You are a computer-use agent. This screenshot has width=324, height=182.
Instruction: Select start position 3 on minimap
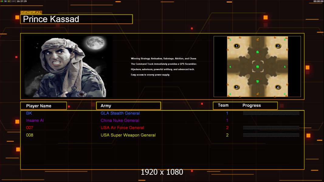tap(236, 87)
